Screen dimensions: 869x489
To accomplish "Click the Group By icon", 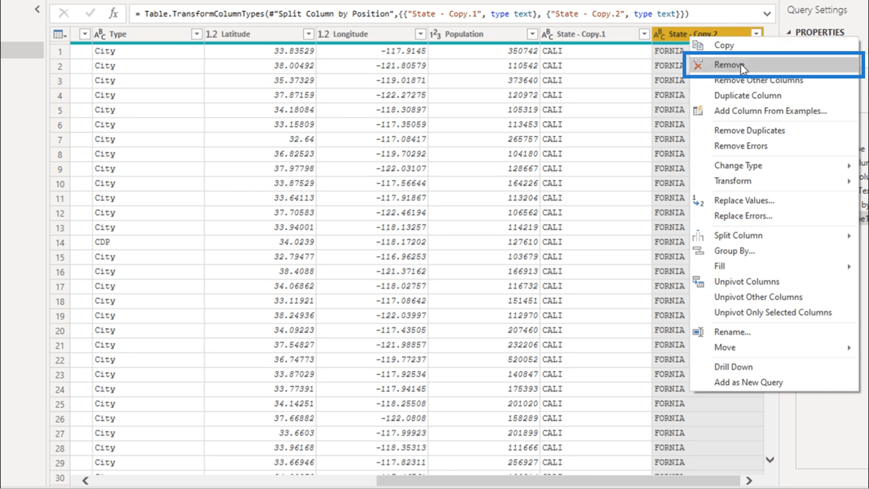I will [698, 251].
